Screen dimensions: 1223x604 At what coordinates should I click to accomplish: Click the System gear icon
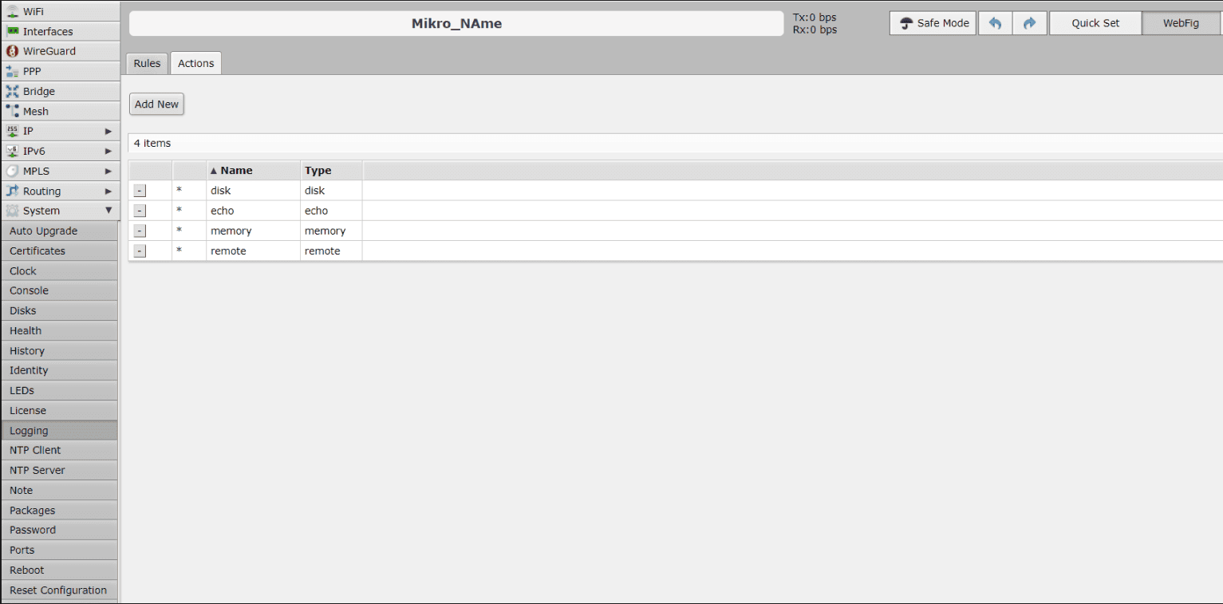(x=12, y=211)
